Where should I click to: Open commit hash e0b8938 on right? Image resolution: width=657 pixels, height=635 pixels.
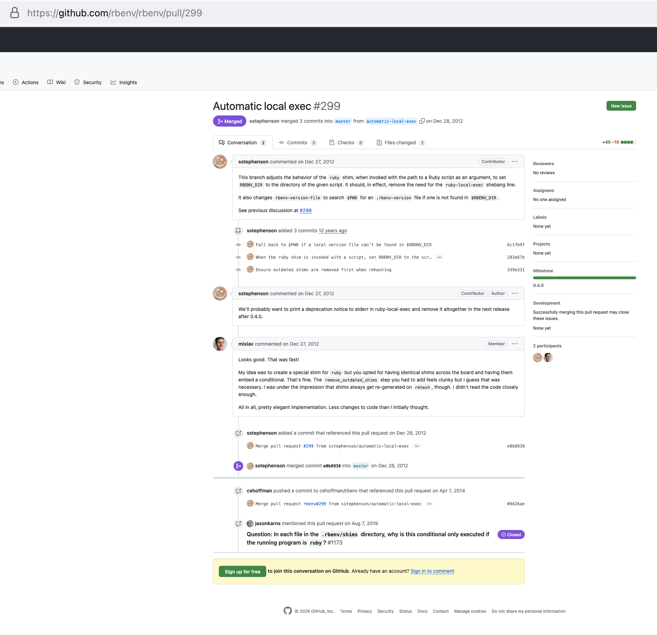coord(516,446)
